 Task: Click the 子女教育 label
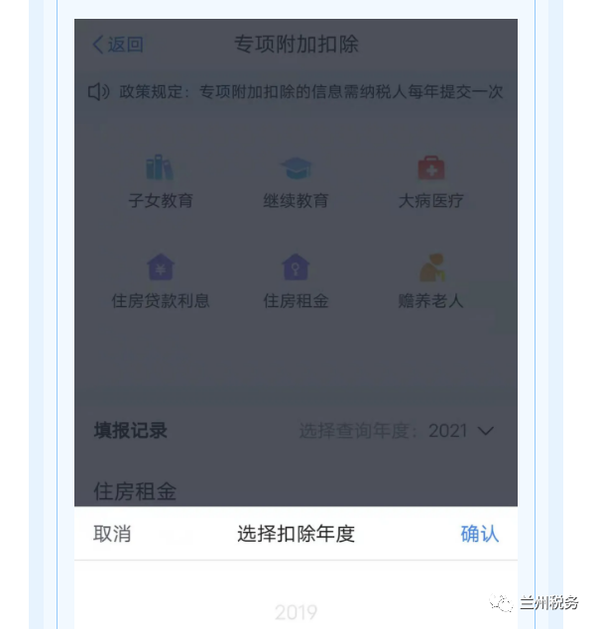[x=161, y=200]
